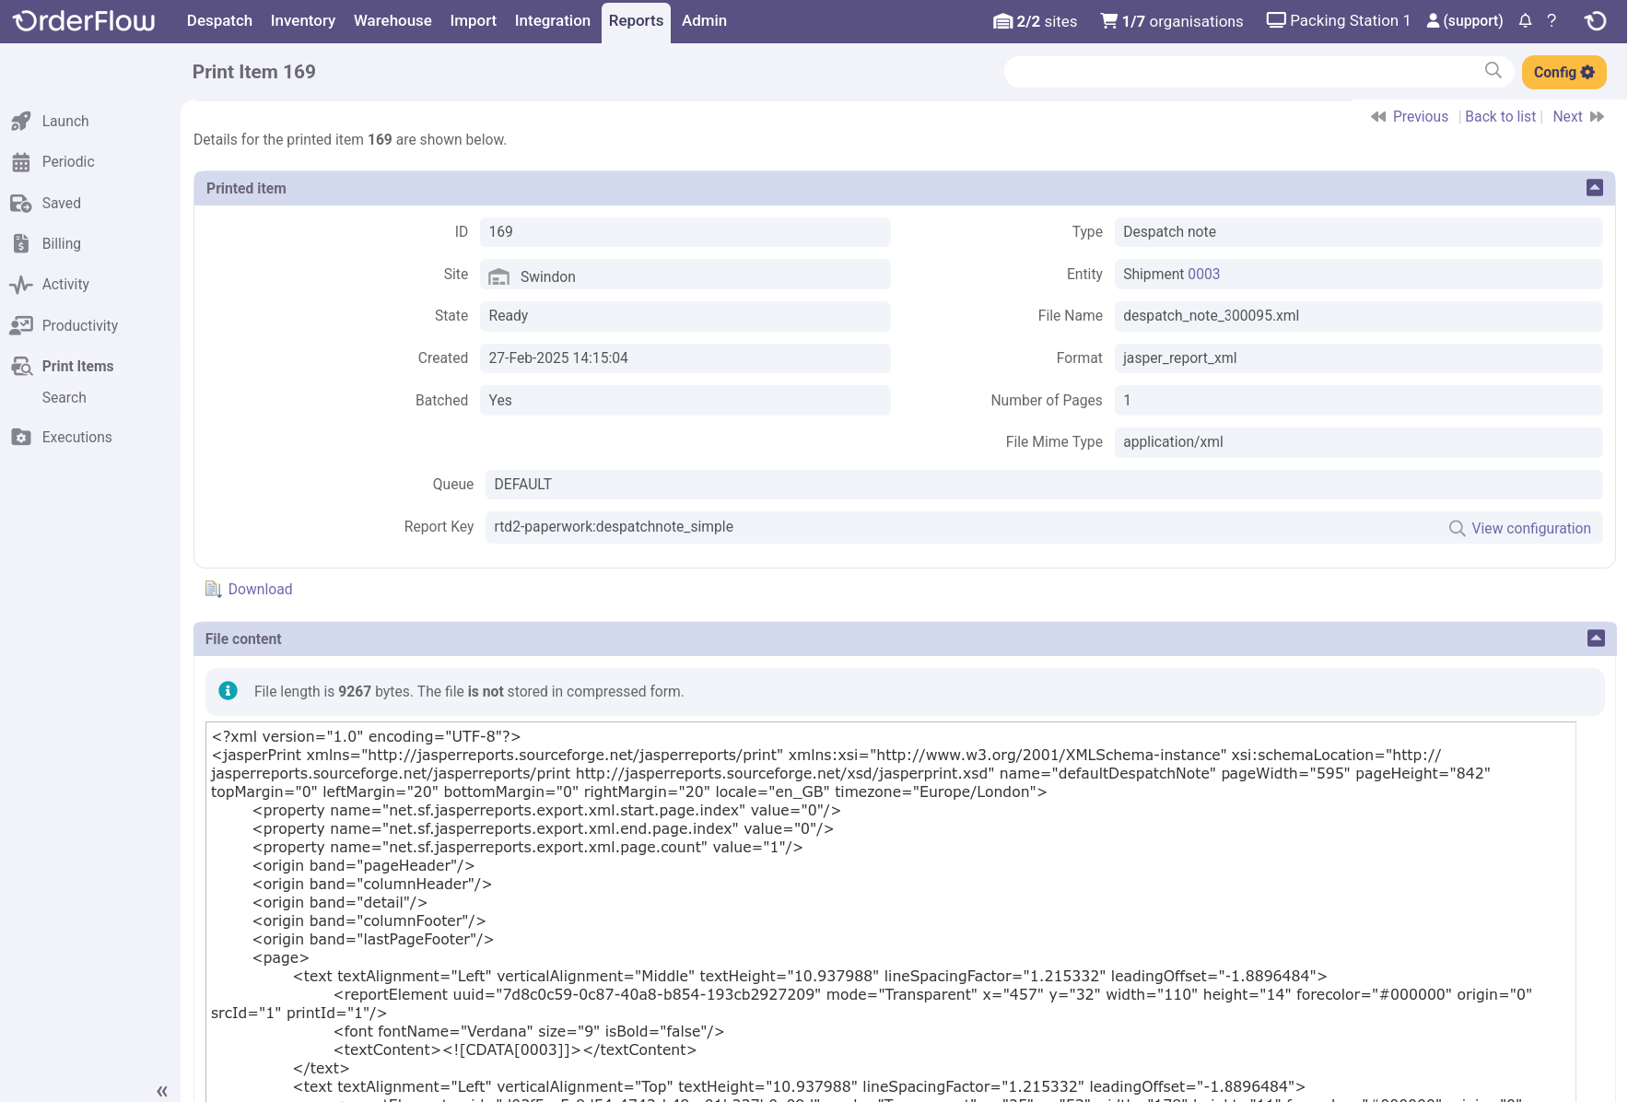The image size is (1628, 1102).
Task: Open the Despatch menu
Action: click(219, 20)
